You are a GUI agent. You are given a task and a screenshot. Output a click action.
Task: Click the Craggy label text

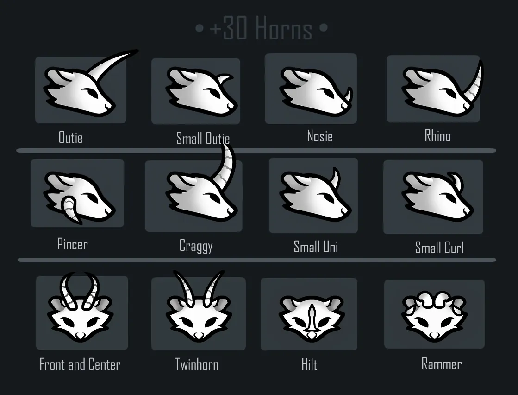click(196, 246)
